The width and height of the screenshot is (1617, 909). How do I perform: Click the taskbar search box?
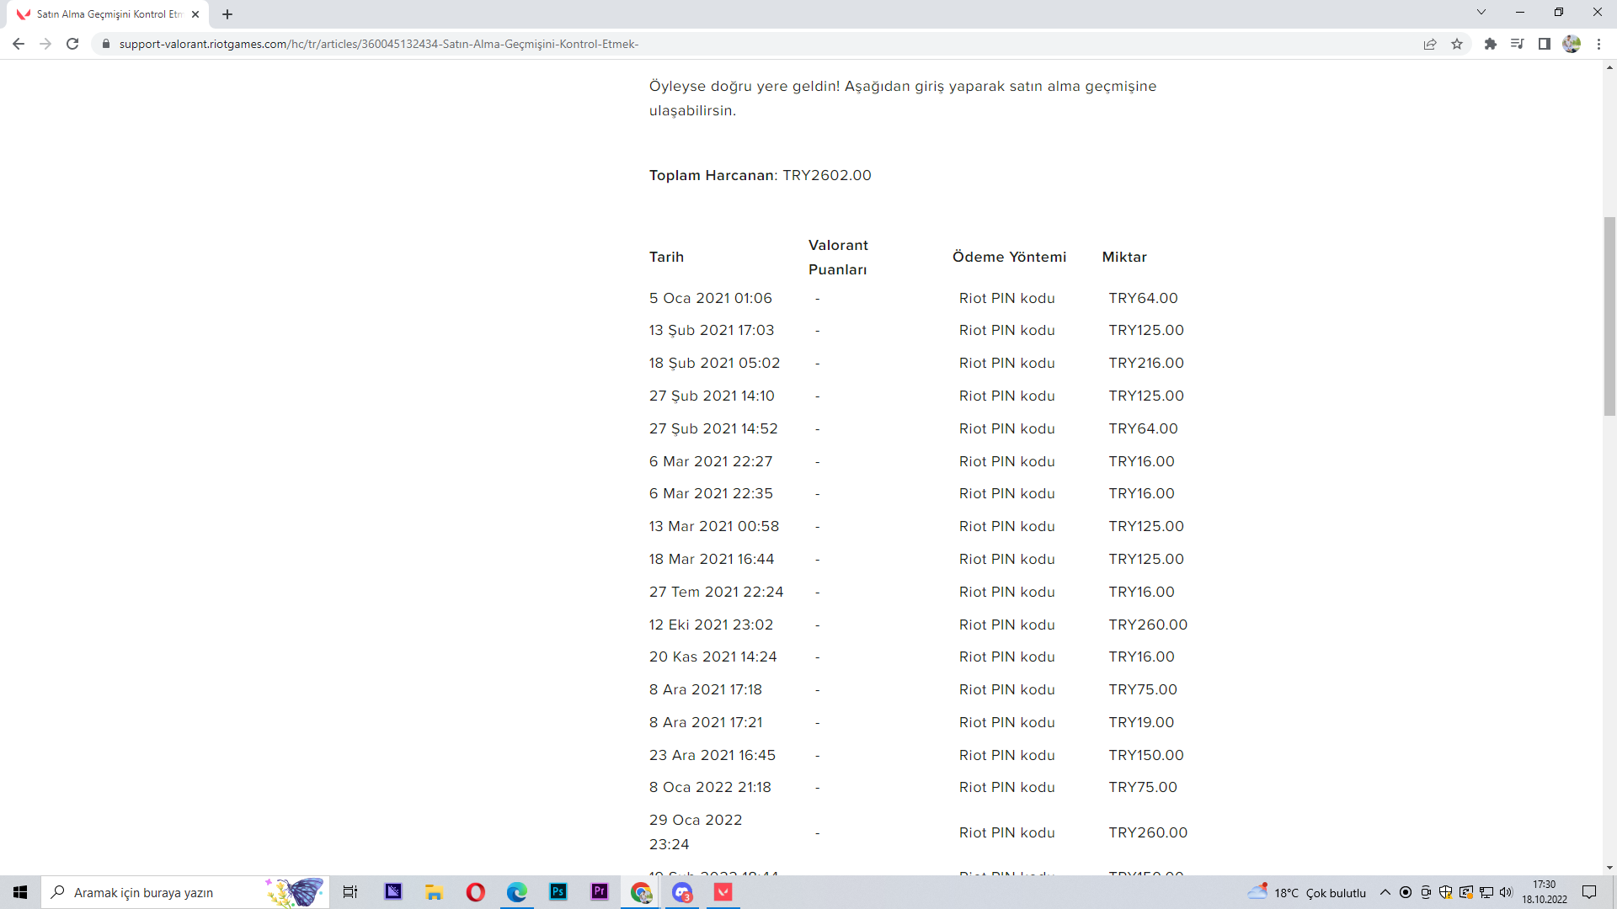point(185,892)
